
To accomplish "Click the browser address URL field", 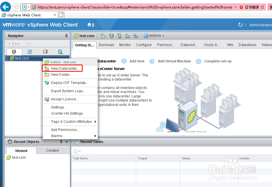I will [135, 7].
